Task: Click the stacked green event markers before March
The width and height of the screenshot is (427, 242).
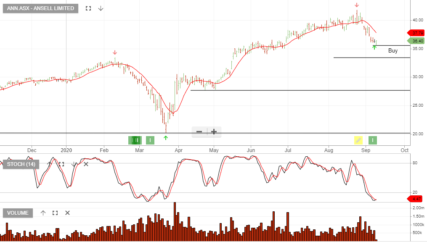Action: pos(135,140)
